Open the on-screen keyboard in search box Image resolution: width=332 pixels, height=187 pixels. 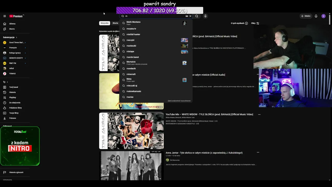coord(187,16)
